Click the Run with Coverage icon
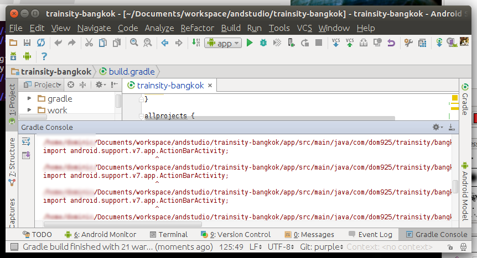 tap(277, 43)
